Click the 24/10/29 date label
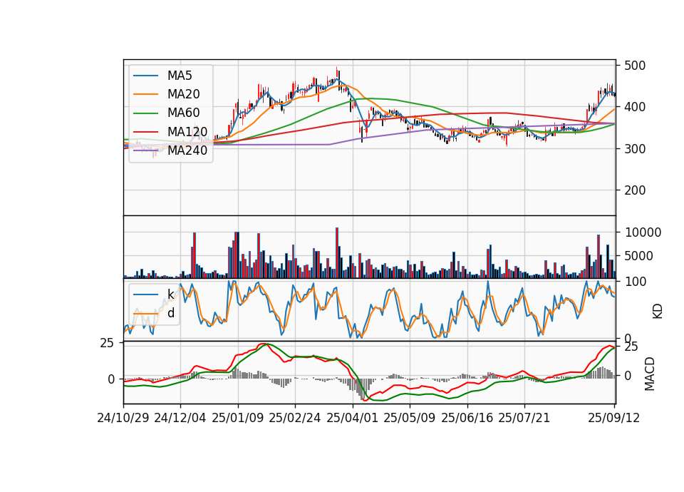Screen dimensions: 684x492 (x=123, y=418)
